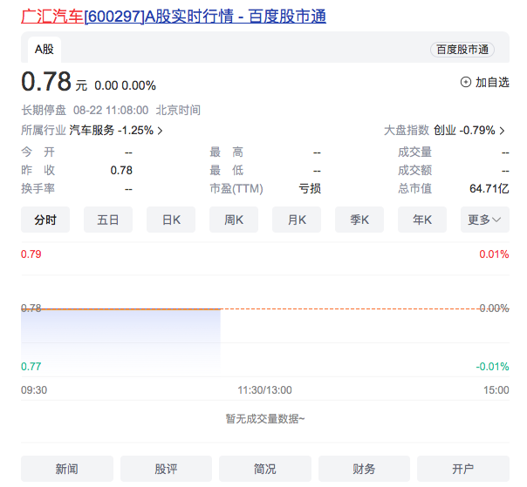Open the 广汇汽车 A股实时行情 title link
This screenshot has width=527, height=487.
pyautogui.click(x=174, y=17)
